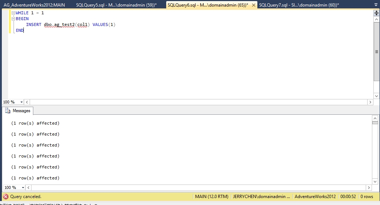380x205 pixels.
Task: Click the last '(1 row(s) affected)' message
Action: pyautogui.click(x=36, y=178)
